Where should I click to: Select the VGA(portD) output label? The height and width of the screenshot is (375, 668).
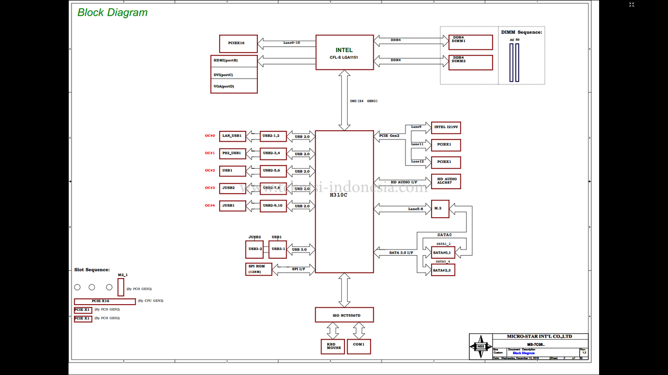coord(224,86)
